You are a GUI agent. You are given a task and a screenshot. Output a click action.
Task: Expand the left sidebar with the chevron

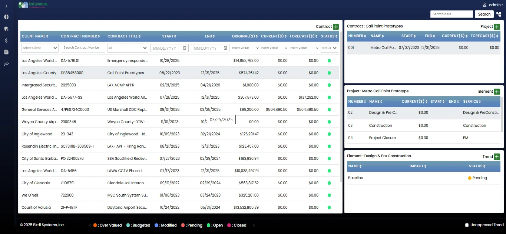pyautogui.click(x=6, y=6)
